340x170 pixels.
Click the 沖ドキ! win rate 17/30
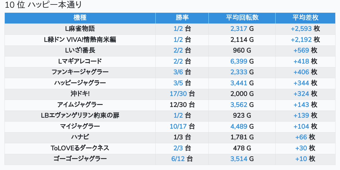click(x=178, y=94)
